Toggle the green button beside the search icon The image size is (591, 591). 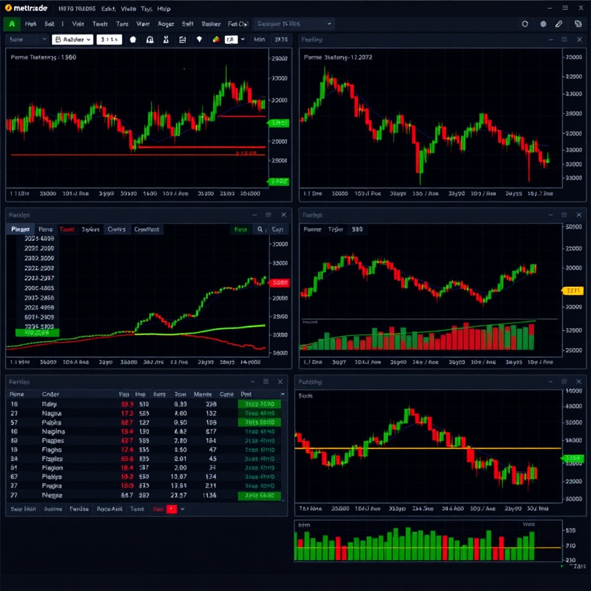(240, 229)
